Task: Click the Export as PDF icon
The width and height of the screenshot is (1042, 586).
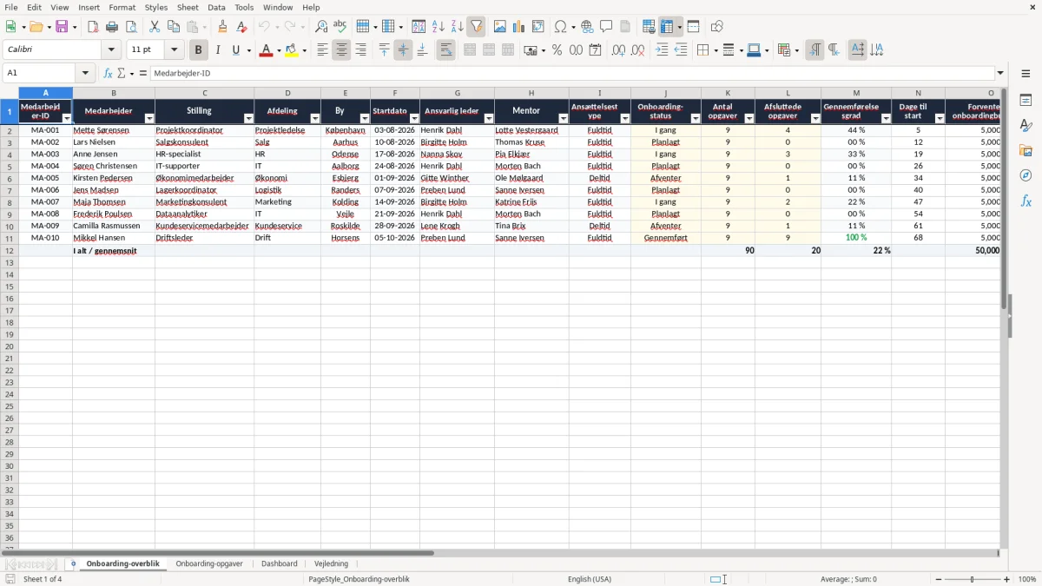Action: 93,27
